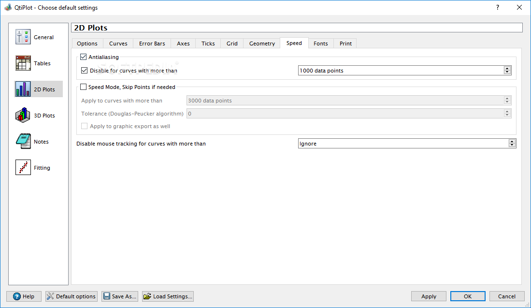The height and width of the screenshot is (308, 531).
Task: Select the 2D Plots bar chart icon
Action: pos(23,89)
